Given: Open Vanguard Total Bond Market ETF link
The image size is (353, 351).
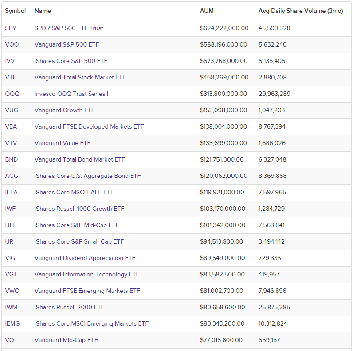Looking at the screenshot, I should (x=80, y=160).
